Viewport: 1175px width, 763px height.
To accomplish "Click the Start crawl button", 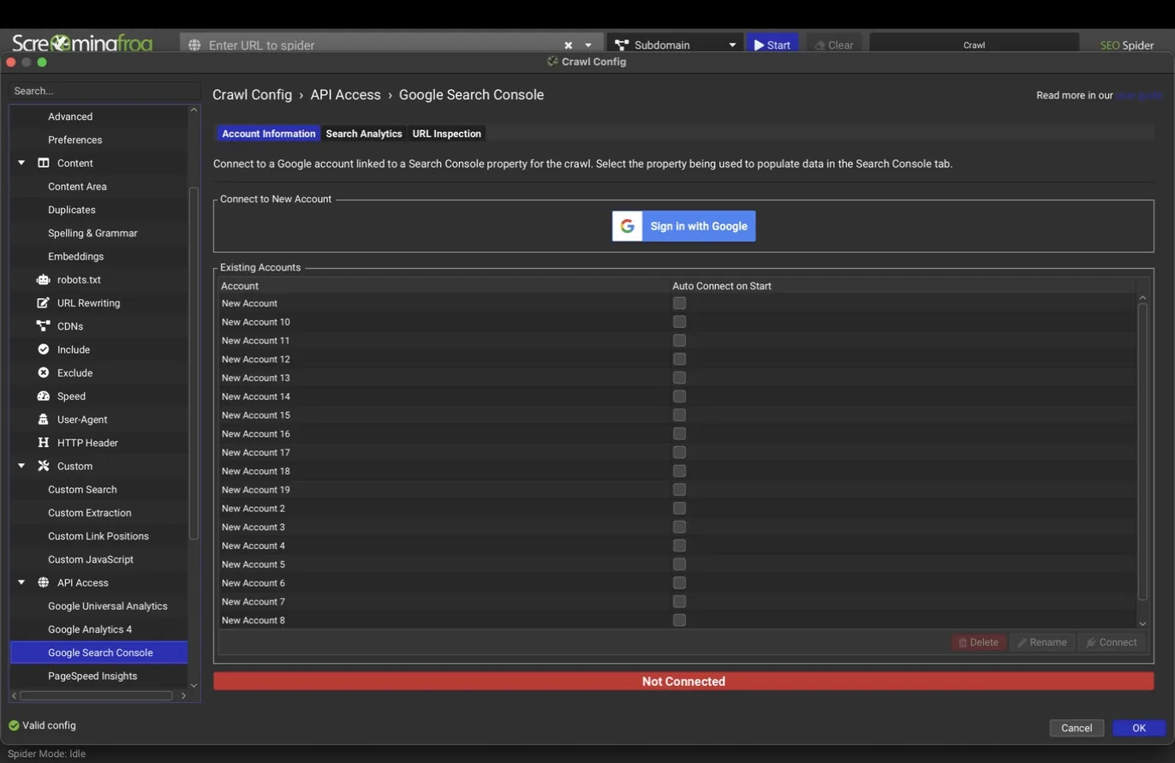I will coord(772,45).
